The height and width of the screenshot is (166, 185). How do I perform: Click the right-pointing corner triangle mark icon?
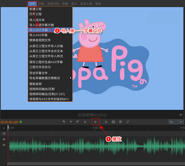78,122
